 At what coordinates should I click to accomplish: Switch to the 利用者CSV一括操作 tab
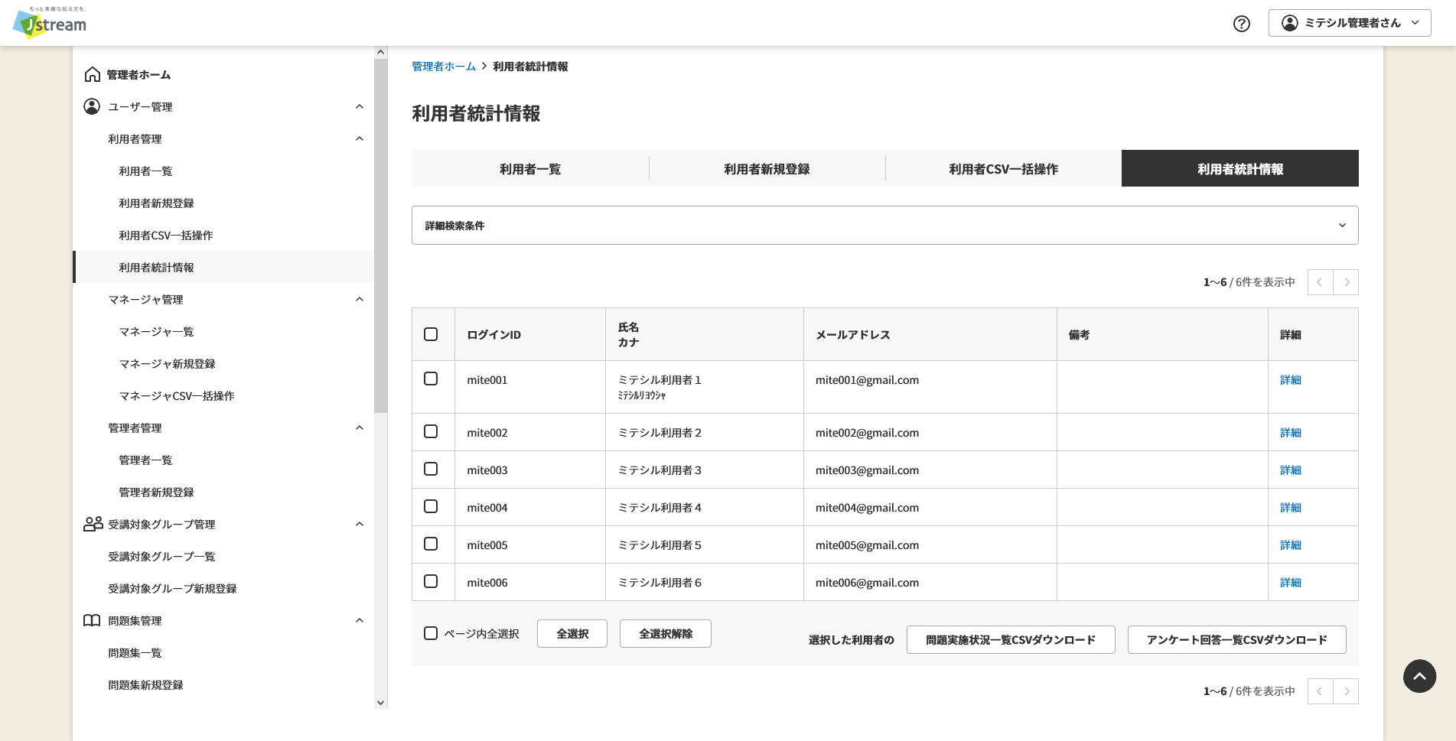pyautogui.click(x=1003, y=168)
